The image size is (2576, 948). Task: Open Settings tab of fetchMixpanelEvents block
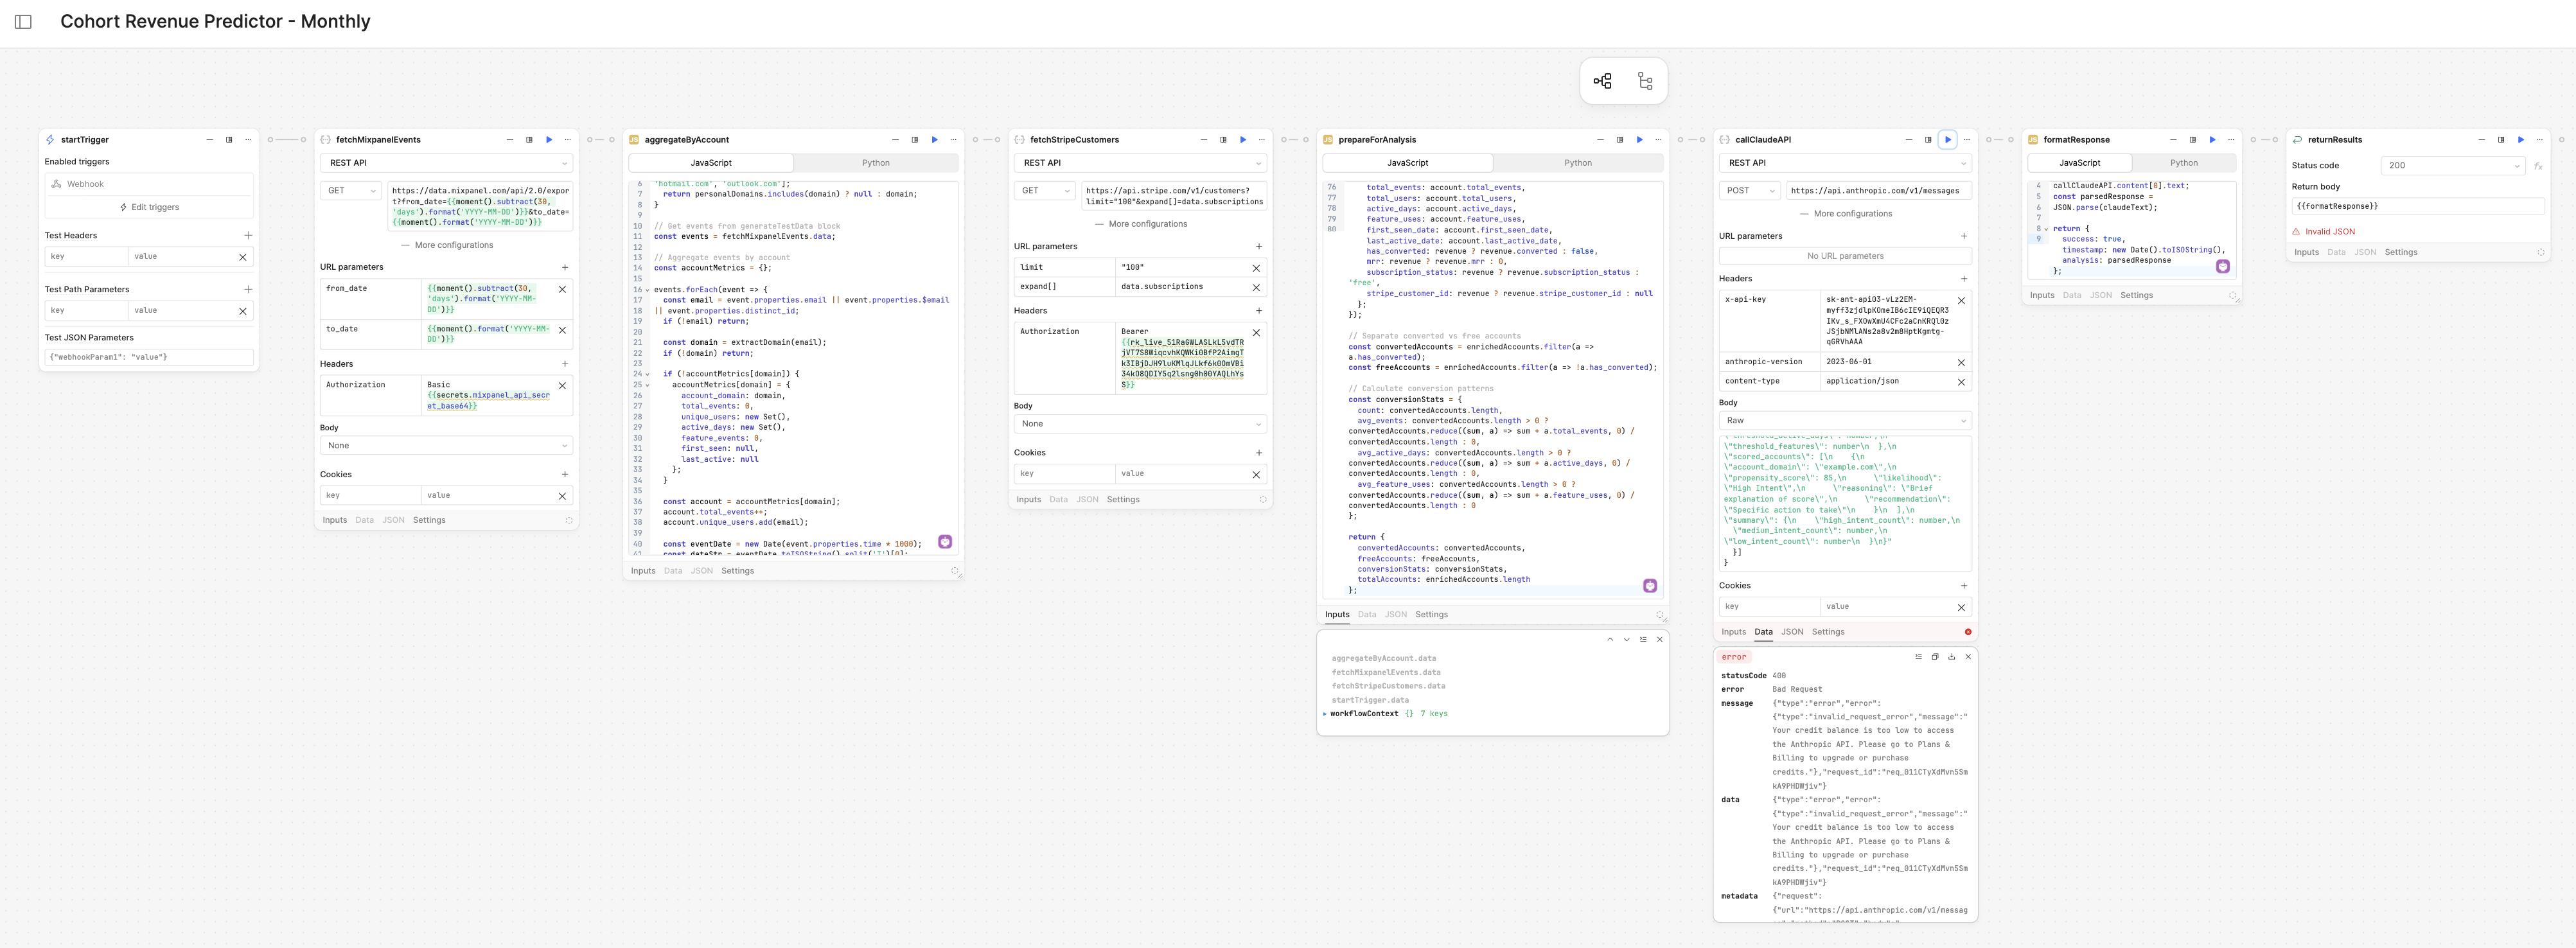click(x=429, y=520)
